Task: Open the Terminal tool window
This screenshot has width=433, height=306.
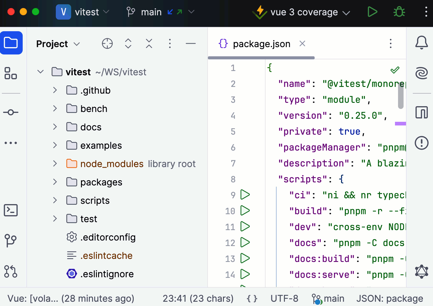Action: [x=11, y=210]
